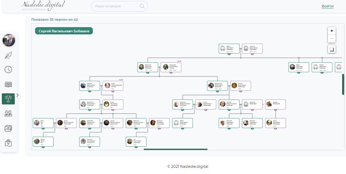Click the profile photo thumbnail in sidebar
This screenshot has height=174, width=346.
[9, 41]
